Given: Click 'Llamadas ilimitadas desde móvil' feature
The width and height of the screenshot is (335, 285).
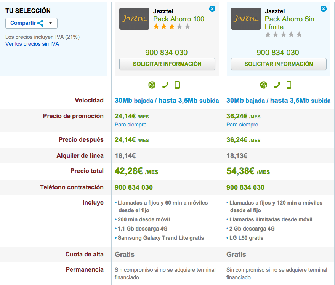Looking at the screenshot, I should (x=271, y=219).
